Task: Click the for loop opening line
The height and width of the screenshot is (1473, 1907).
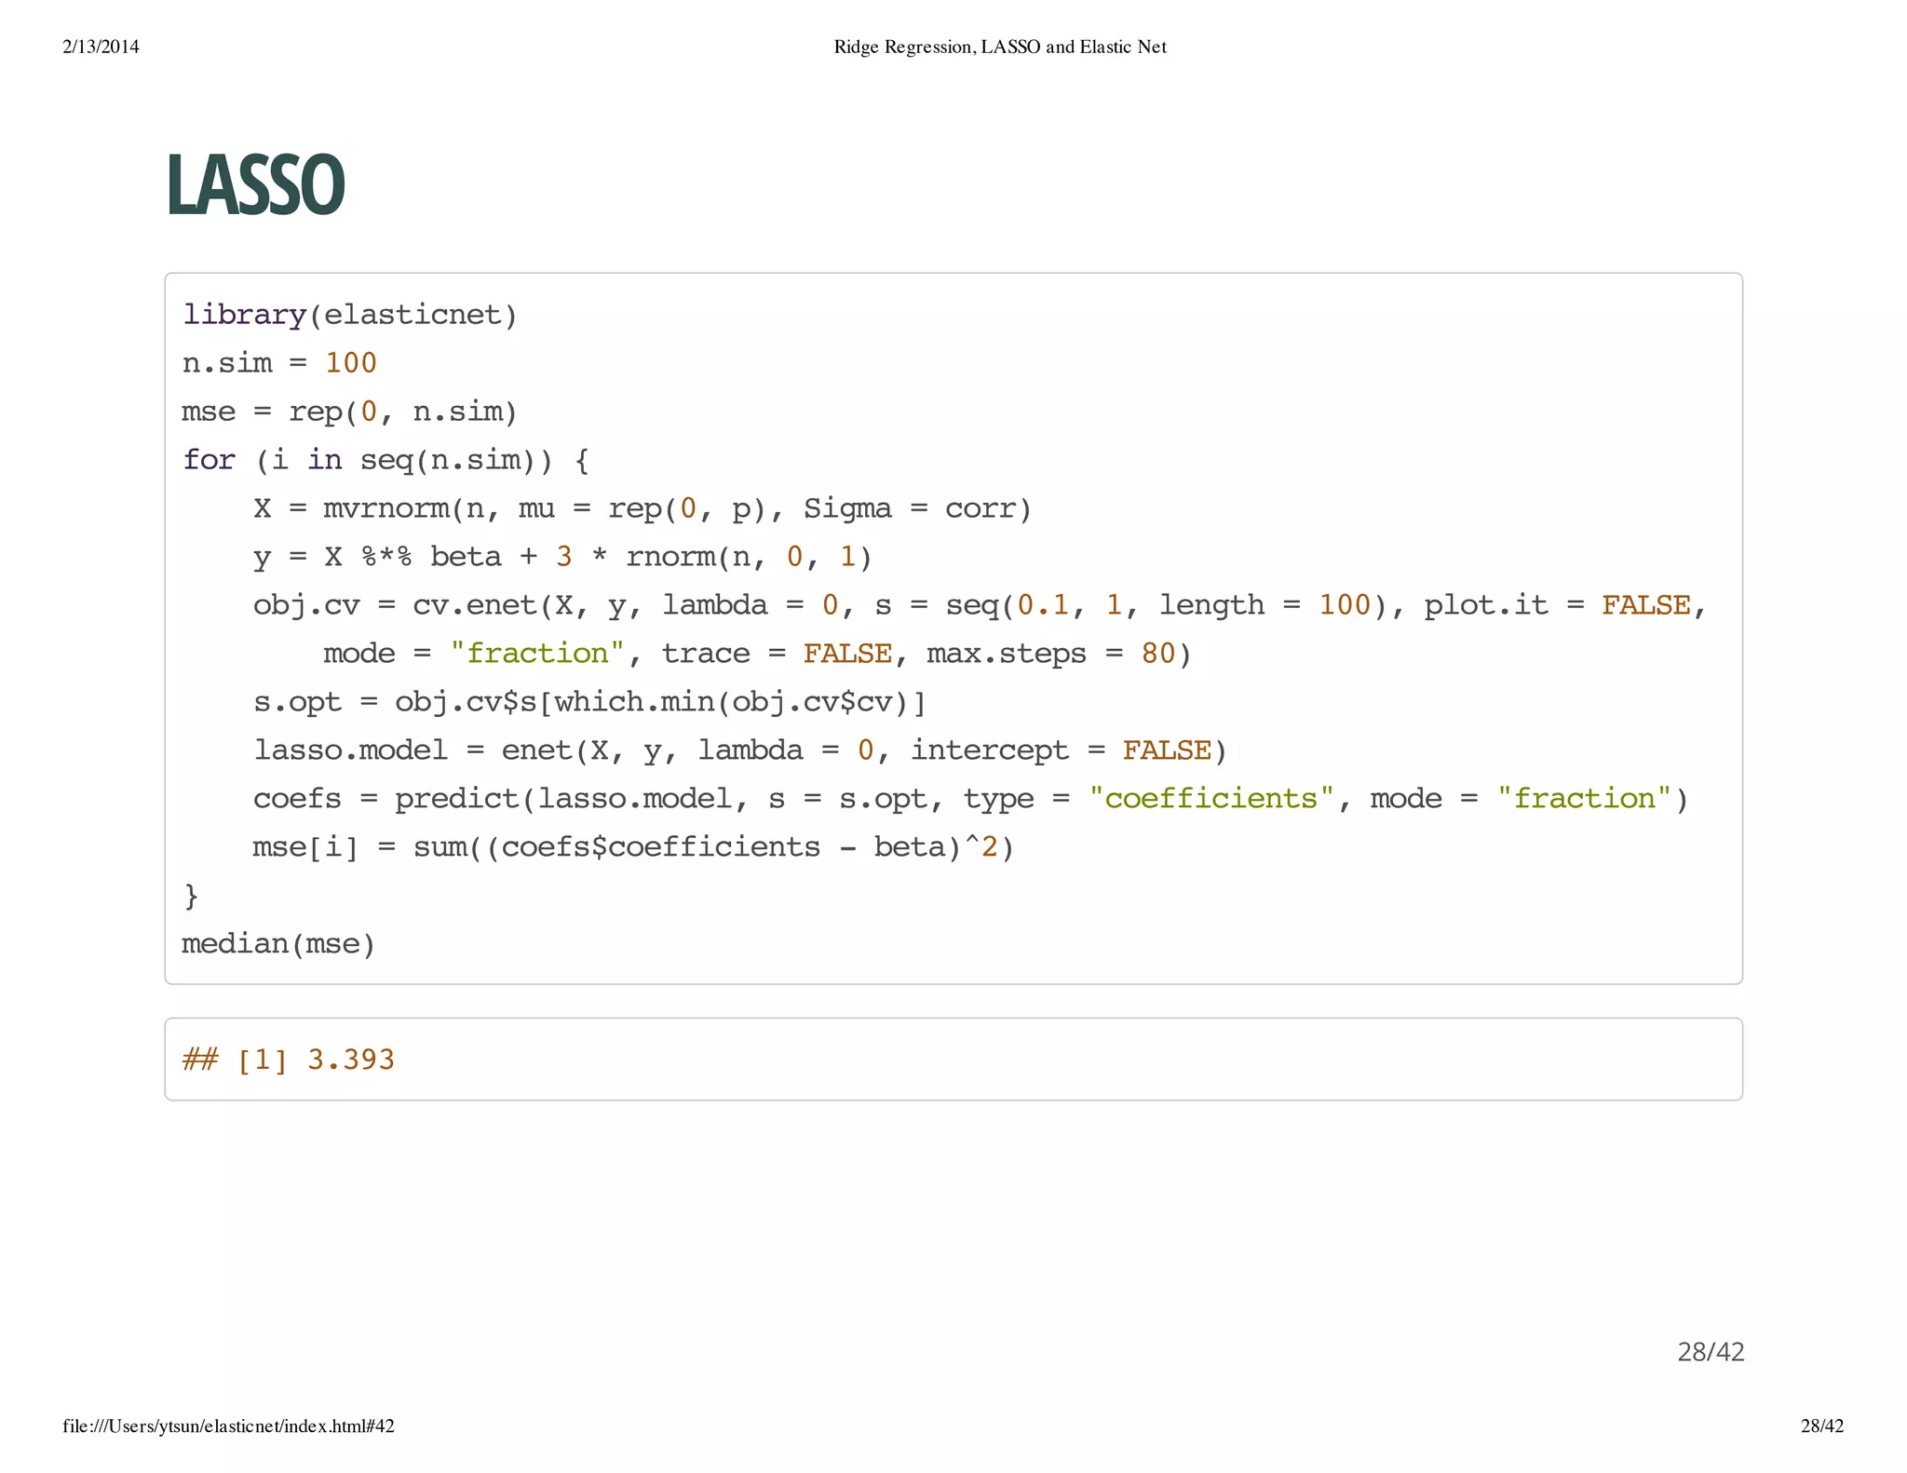Action: [x=385, y=460]
